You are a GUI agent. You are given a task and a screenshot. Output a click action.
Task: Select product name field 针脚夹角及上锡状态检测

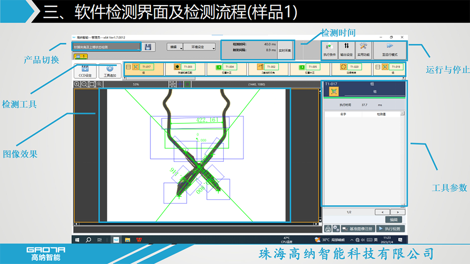106,47
